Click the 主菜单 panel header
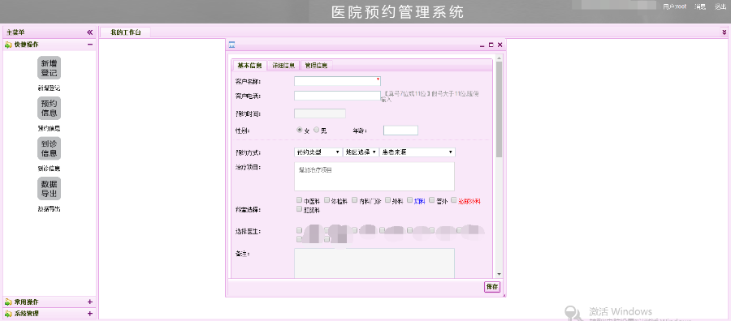Image resolution: width=731 pixels, height=321 pixels. click(x=50, y=32)
